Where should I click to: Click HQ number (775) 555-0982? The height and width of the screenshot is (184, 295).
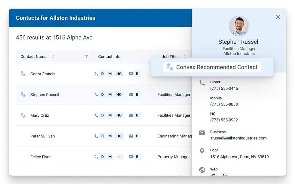coord(224,120)
